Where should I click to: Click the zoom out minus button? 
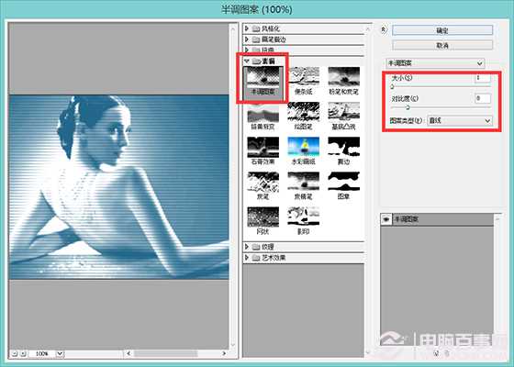point(15,353)
